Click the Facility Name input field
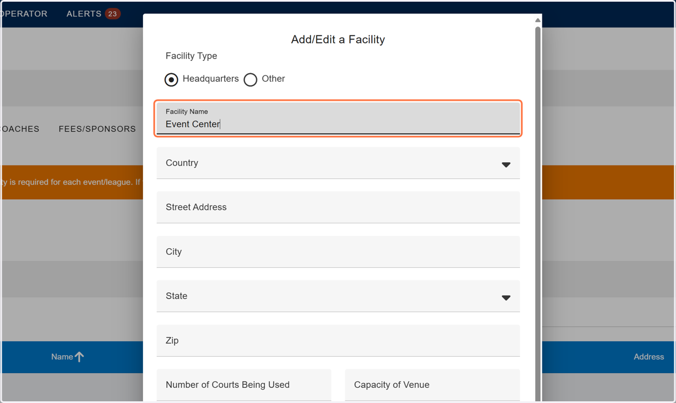The height and width of the screenshot is (403, 676). click(x=338, y=118)
